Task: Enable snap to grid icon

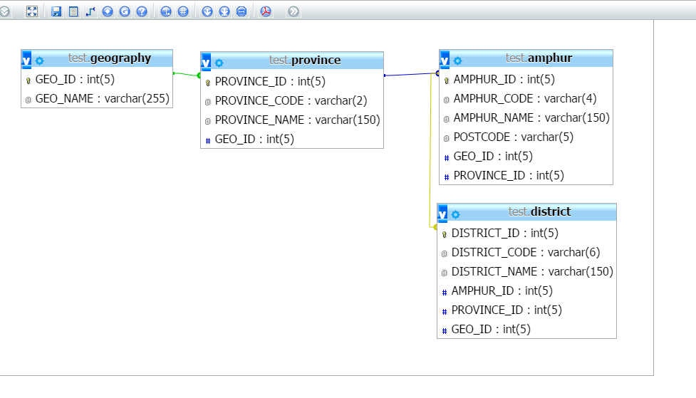Action: 183,11
